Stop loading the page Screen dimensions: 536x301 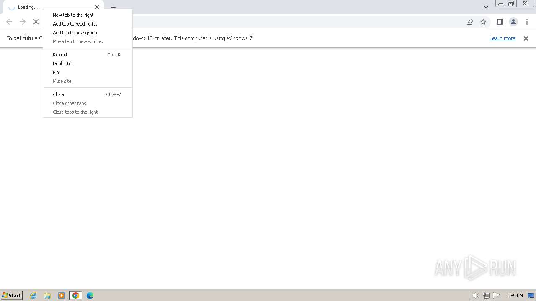click(x=36, y=22)
